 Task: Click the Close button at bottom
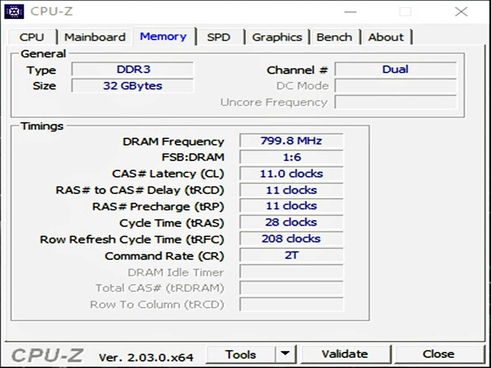pyautogui.click(x=439, y=354)
